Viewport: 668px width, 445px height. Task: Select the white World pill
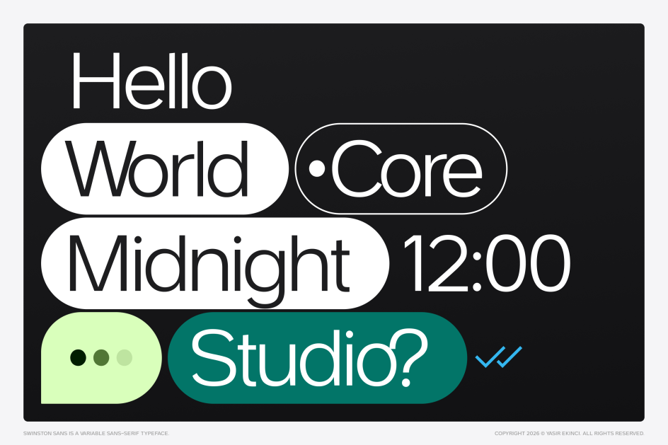click(x=165, y=168)
